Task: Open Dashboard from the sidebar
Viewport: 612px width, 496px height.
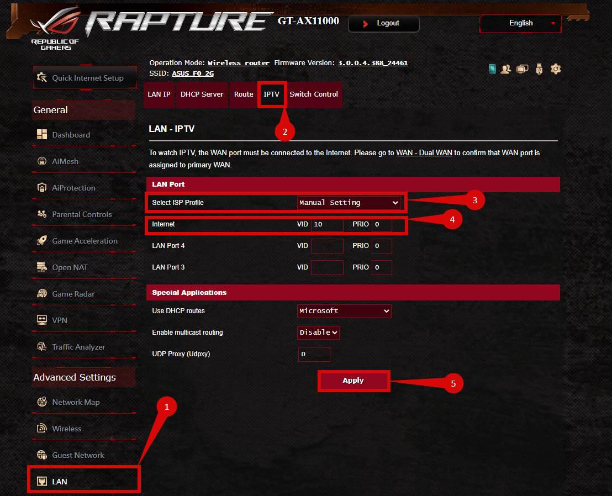Action: (x=71, y=135)
